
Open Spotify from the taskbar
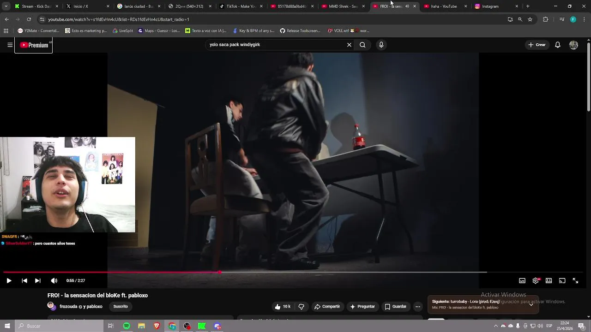pos(127,326)
